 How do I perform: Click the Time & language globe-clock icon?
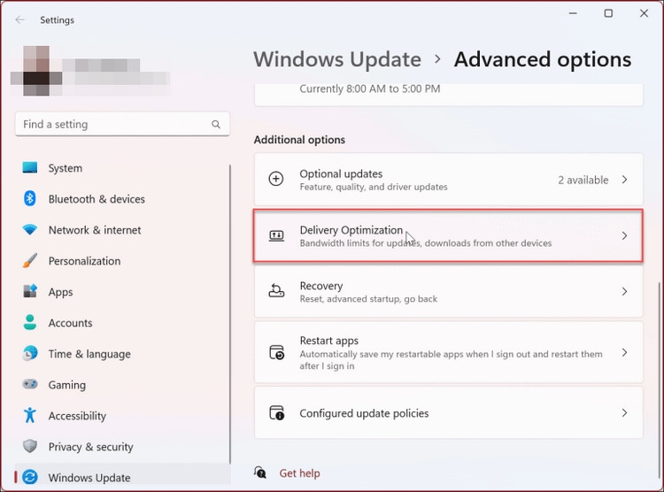pos(29,353)
